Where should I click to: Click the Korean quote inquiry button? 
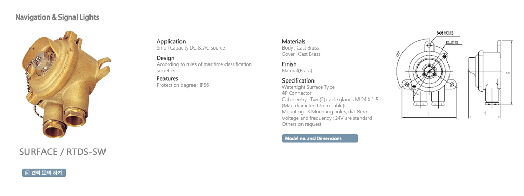coord(44,173)
